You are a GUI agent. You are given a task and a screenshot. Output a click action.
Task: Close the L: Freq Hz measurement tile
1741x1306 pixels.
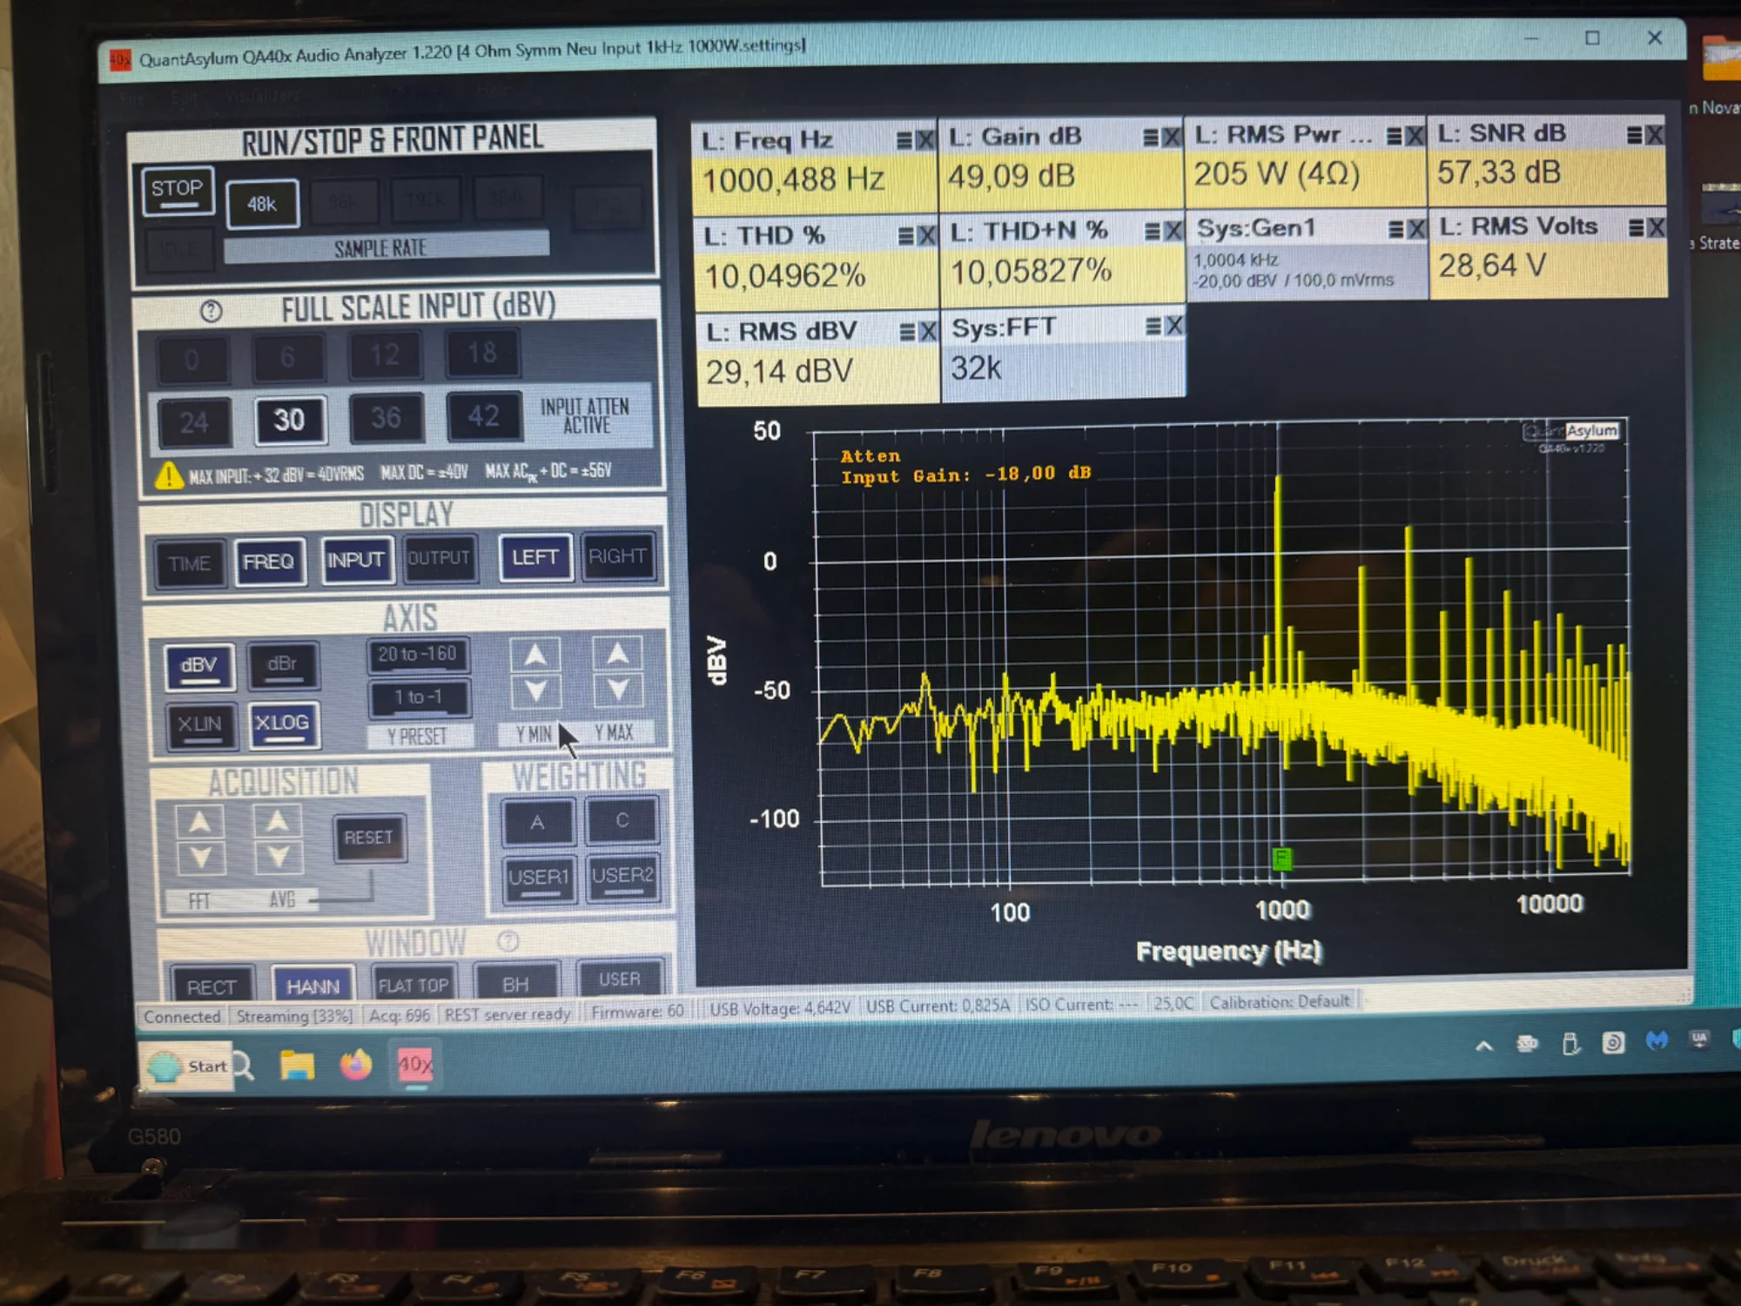[925, 140]
